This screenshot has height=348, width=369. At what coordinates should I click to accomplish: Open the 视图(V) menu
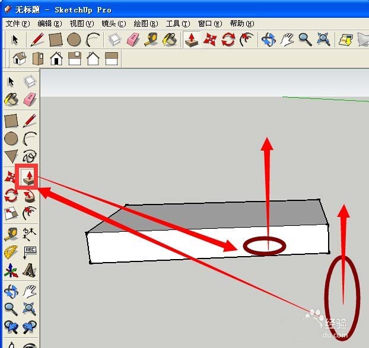(82, 24)
